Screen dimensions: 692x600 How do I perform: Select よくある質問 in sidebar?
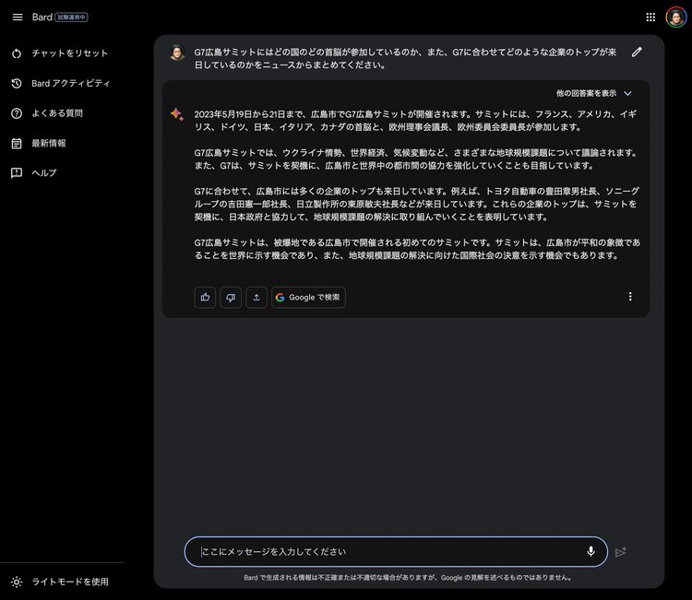pos(57,113)
